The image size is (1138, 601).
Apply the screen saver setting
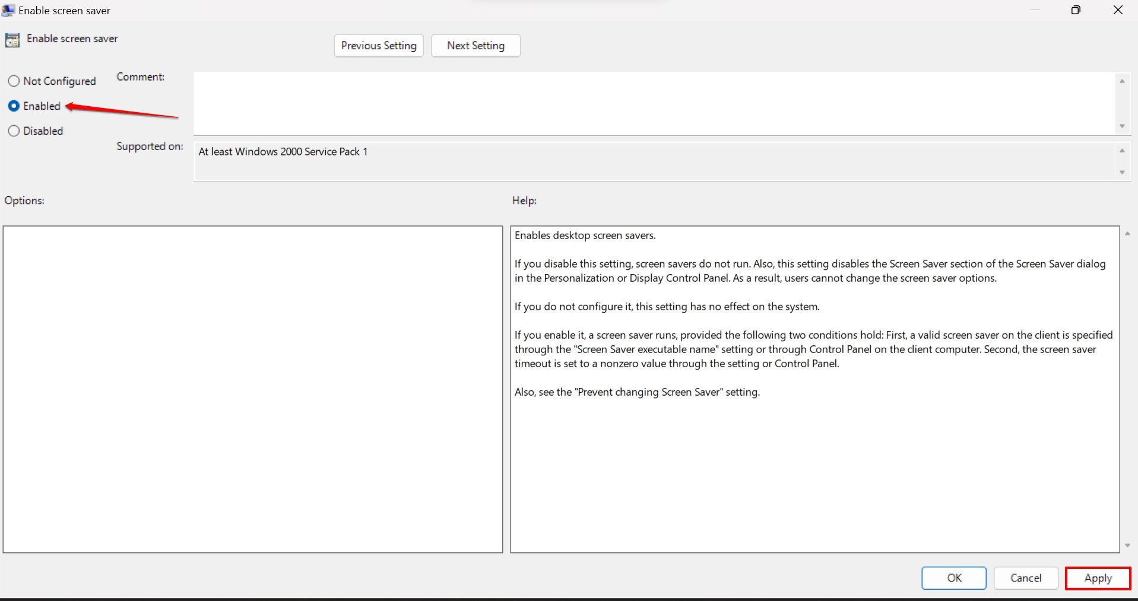(1098, 578)
